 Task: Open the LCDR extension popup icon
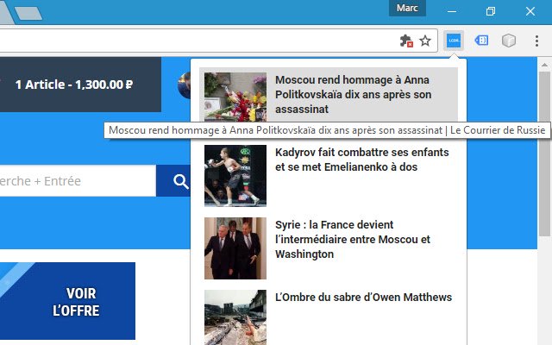coord(454,41)
